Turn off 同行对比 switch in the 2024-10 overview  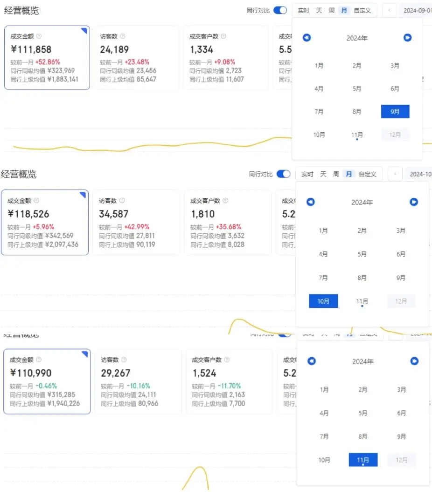pos(283,174)
